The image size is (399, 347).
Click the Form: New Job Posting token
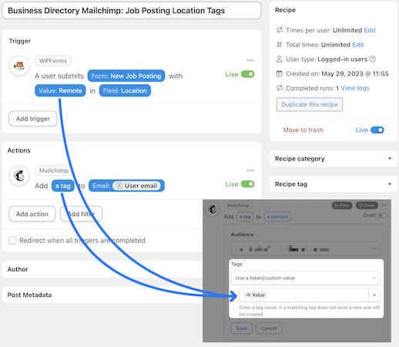[x=126, y=76]
